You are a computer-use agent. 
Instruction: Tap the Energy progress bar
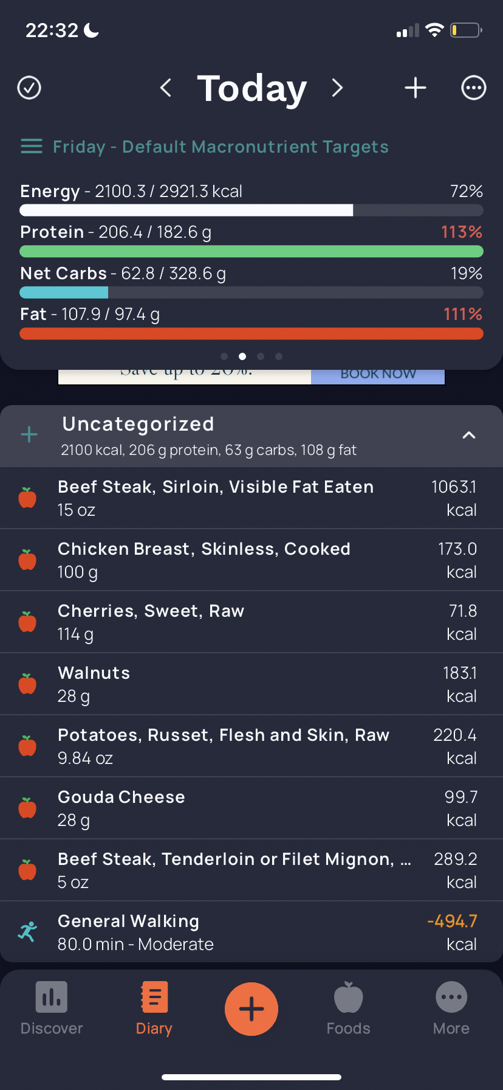tap(251, 210)
